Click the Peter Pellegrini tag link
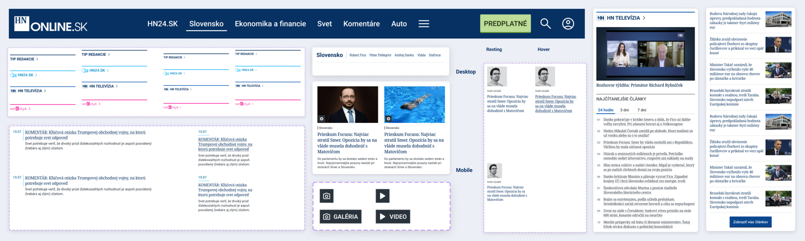Screen dimensions: 805x241 (x=380, y=55)
